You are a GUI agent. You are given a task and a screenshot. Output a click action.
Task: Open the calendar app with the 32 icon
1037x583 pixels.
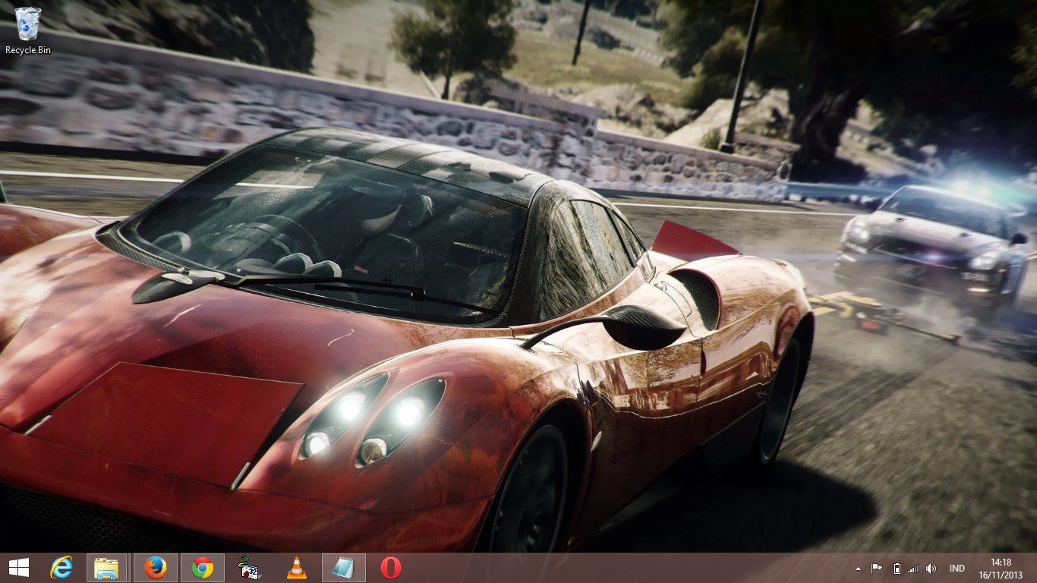[249, 568]
